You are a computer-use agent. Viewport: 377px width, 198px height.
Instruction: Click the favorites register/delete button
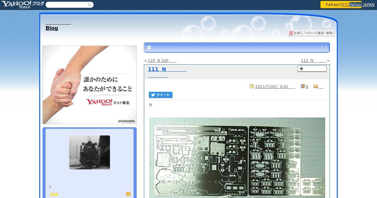point(311,33)
